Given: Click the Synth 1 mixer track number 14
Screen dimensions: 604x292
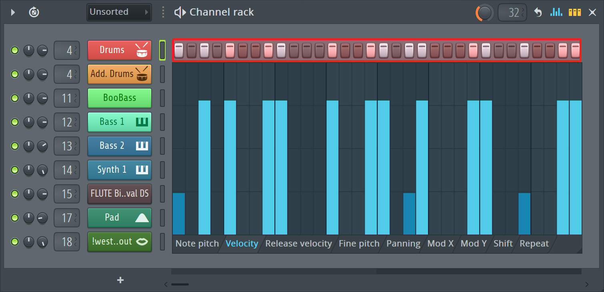Looking at the screenshot, I should (x=66, y=170).
